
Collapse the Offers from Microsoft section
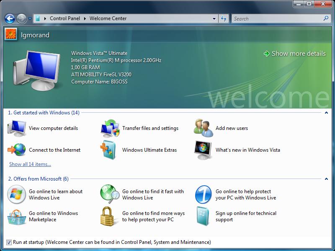click(326, 179)
